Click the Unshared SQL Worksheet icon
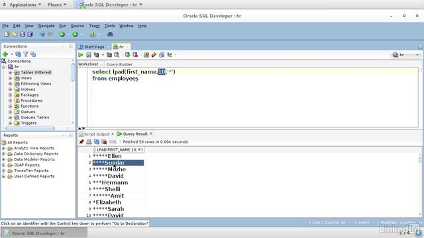424x238 pixels. point(146,55)
